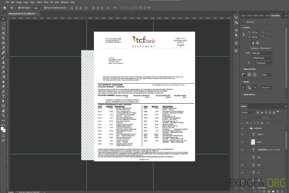This screenshot has height=193, width=289.
Task: Open the Auto-Select Layer dropdown
Action: click(37, 8)
